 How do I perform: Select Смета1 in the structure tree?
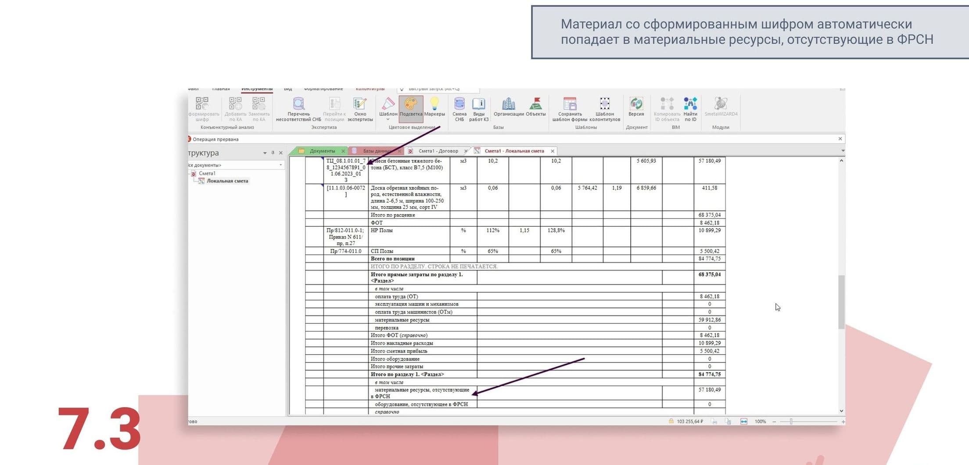pos(207,173)
